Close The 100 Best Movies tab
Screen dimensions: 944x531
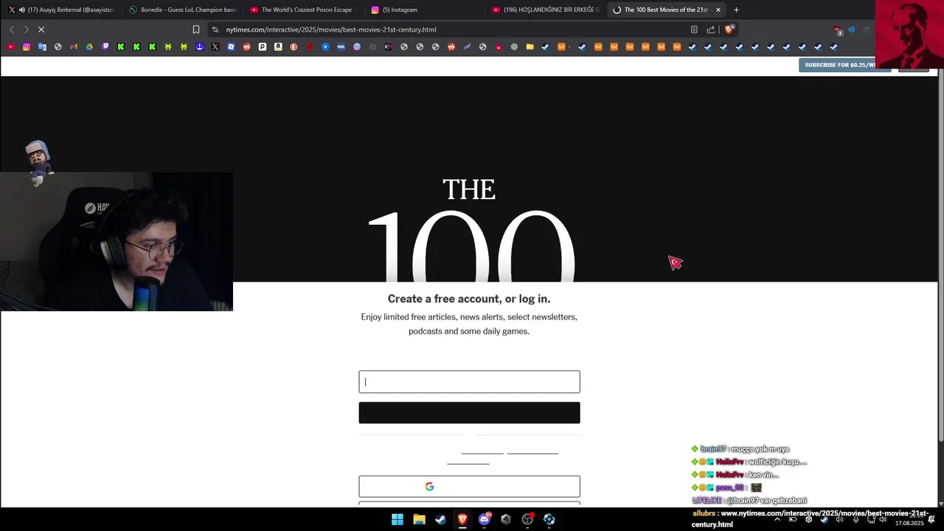coord(718,10)
